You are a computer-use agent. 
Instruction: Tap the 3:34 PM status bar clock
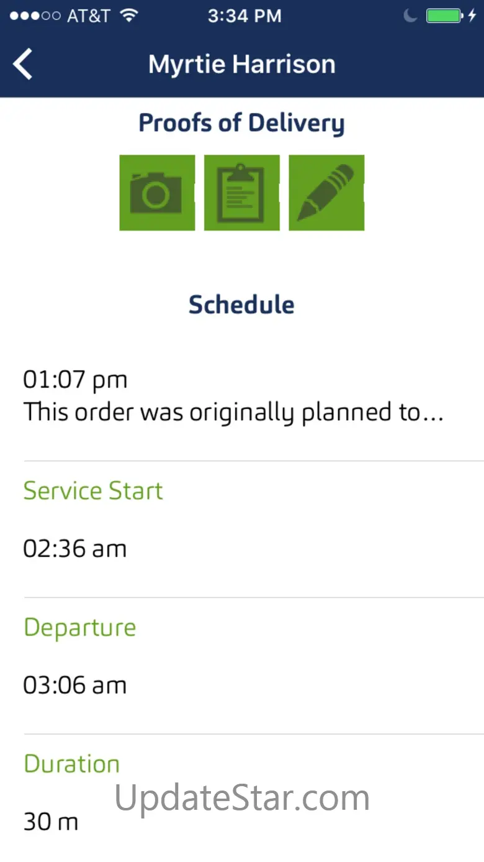244,16
